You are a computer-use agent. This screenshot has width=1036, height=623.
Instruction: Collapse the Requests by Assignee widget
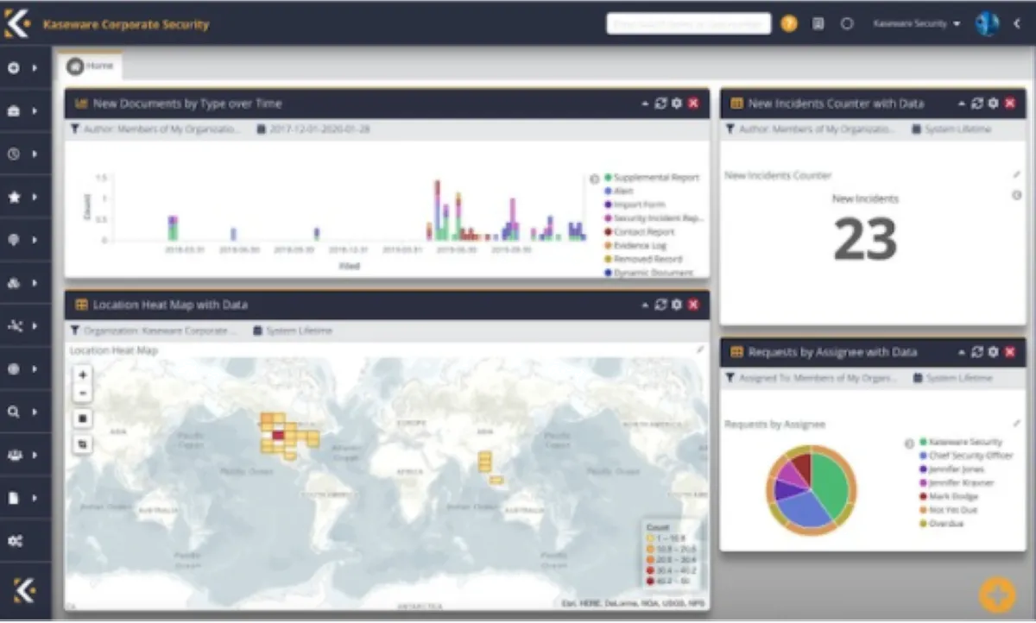pos(962,351)
